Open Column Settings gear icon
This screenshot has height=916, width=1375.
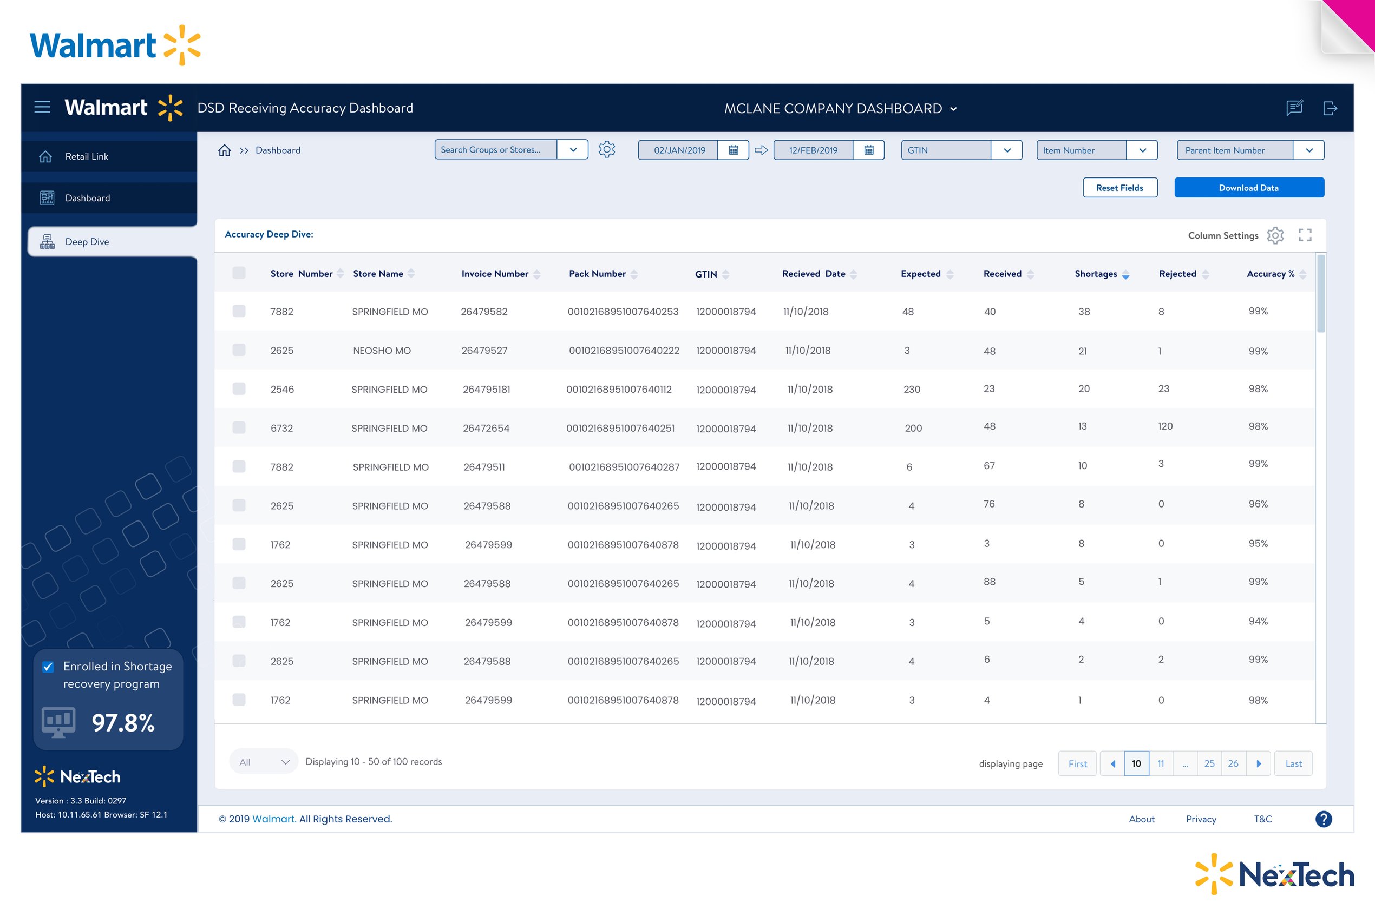(x=1274, y=235)
